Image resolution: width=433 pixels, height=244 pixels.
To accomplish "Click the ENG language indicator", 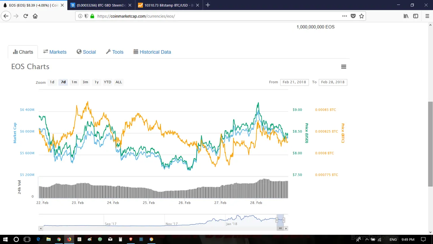I will click(393, 239).
